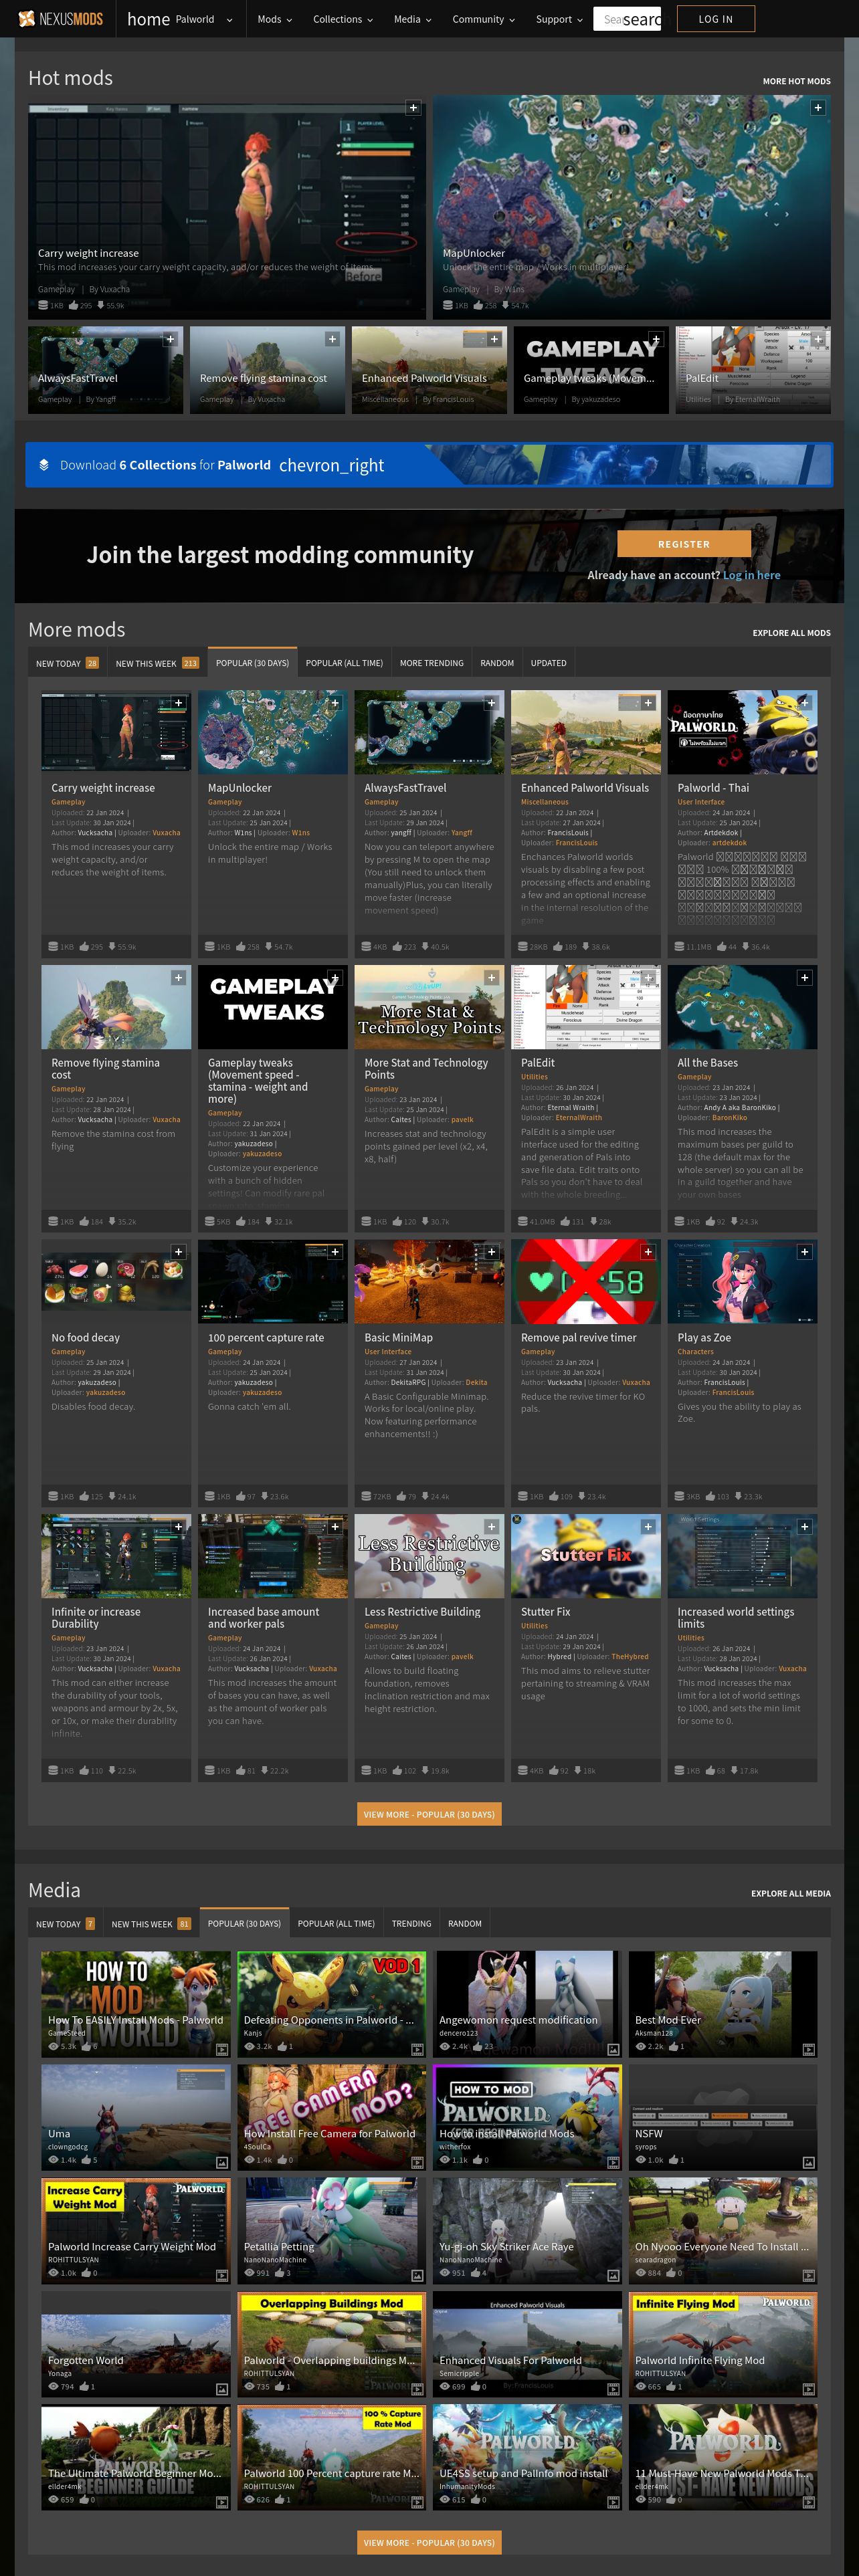This screenshot has width=859, height=2576.
Task: Click the 100 percent capture rate title
Action: click(265, 1337)
